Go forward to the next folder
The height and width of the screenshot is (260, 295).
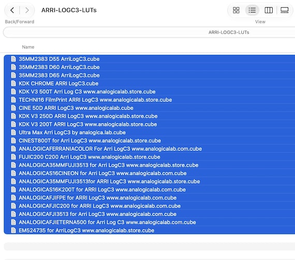(27, 10)
